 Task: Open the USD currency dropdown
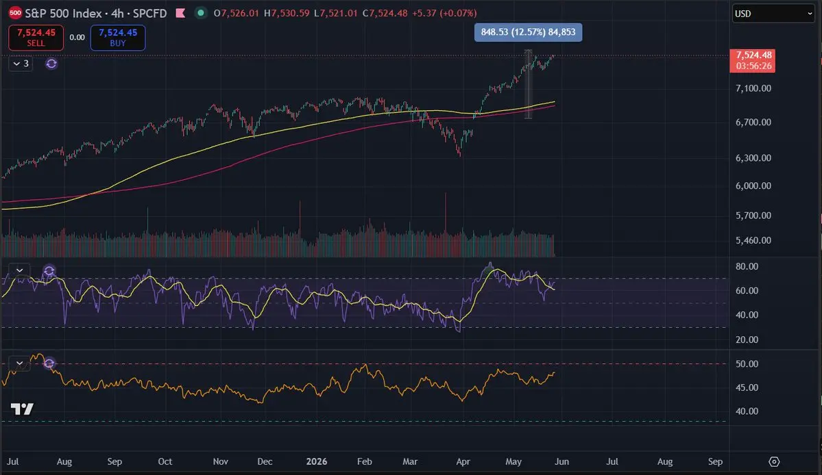pyautogui.click(x=773, y=14)
